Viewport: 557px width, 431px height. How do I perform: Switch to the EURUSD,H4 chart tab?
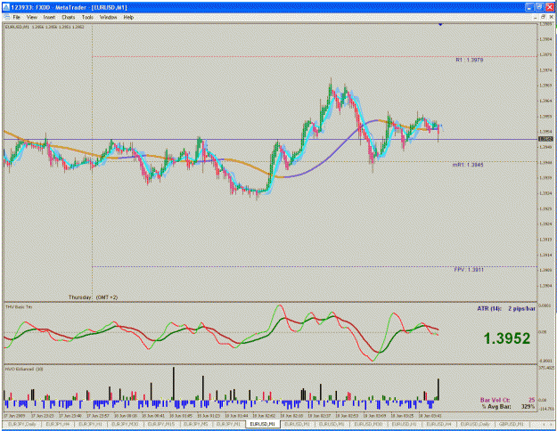[438, 424]
